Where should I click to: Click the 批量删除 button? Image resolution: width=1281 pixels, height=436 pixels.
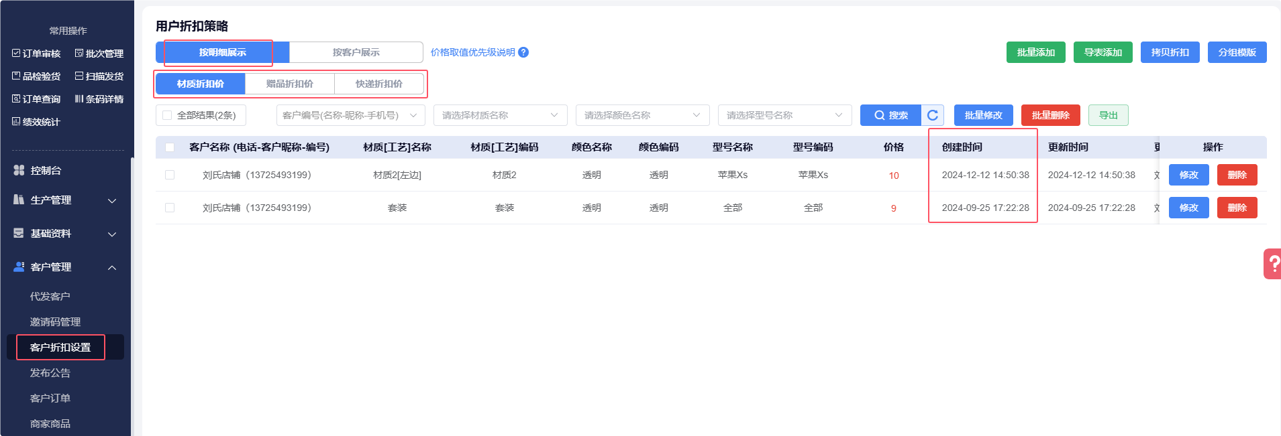pos(1051,115)
